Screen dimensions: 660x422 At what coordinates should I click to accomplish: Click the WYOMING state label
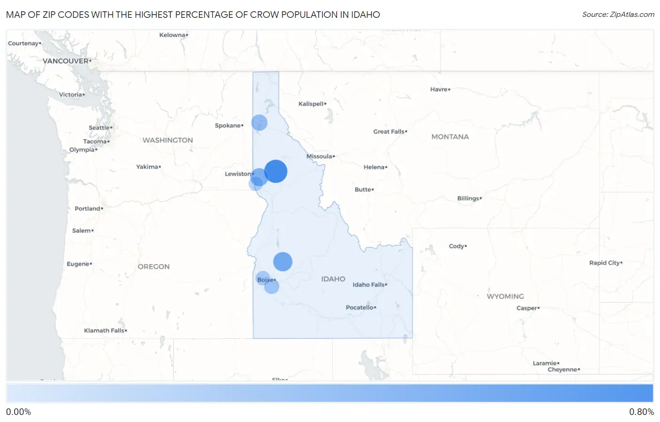coord(505,296)
